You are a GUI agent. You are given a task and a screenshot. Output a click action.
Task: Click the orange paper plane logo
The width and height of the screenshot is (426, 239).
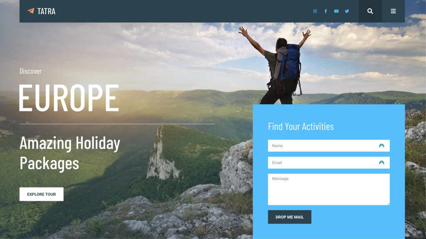click(31, 11)
